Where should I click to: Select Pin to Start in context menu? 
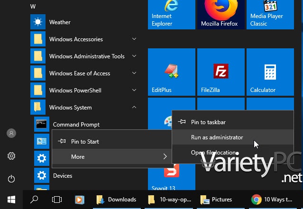click(112, 141)
